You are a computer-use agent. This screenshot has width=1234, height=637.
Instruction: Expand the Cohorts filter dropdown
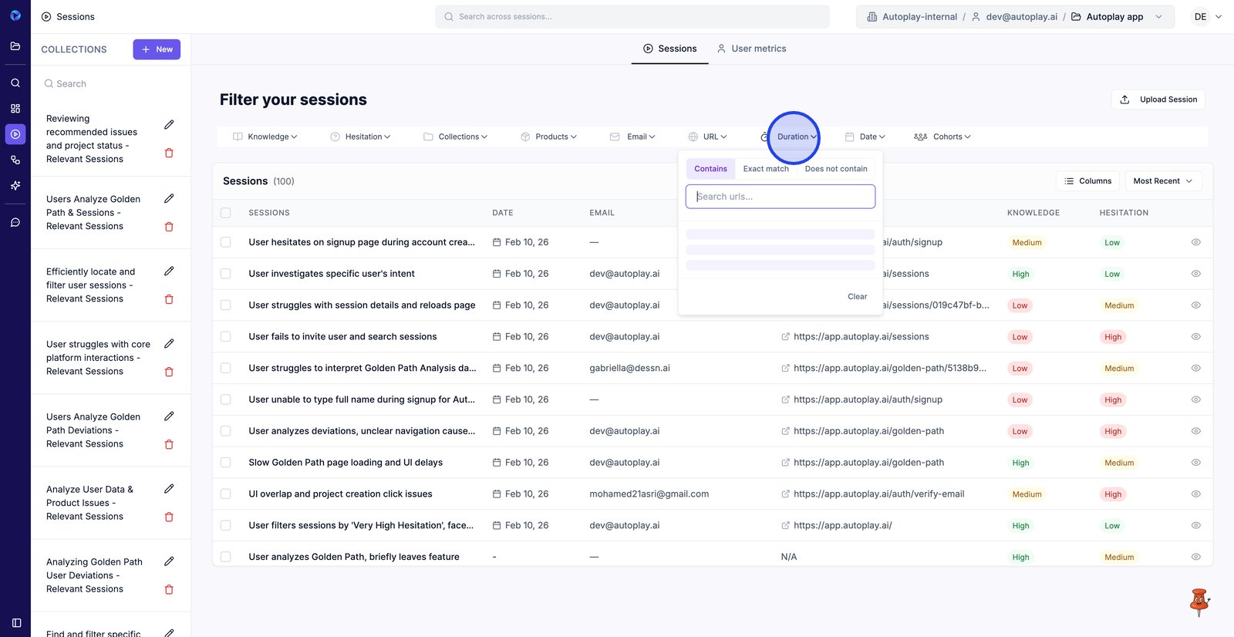tap(942, 136)
